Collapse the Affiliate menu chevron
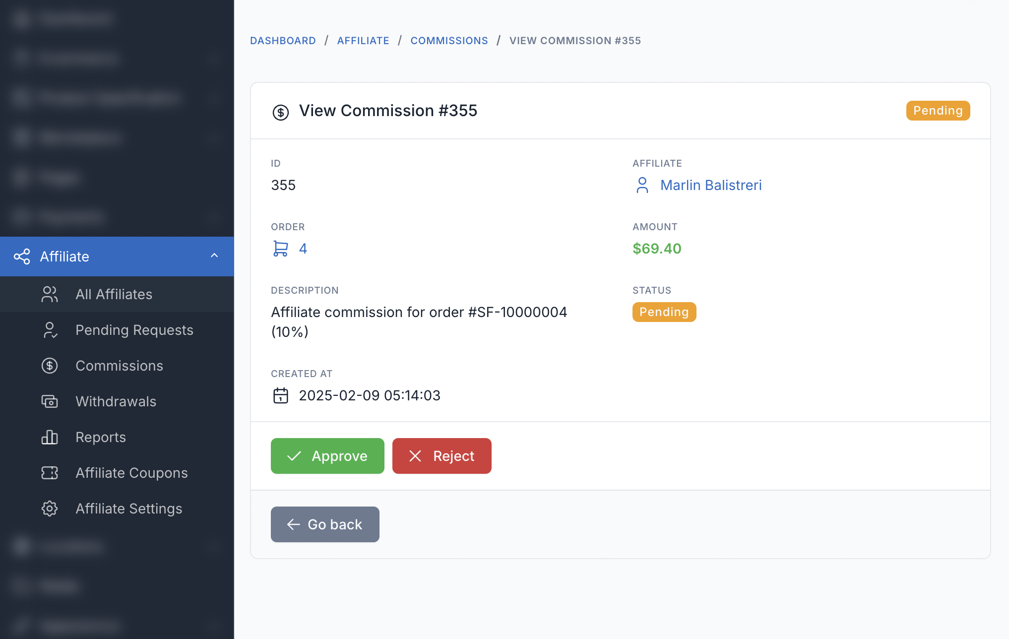This screenshot has height=639, width=1009. tap(214, 256)
